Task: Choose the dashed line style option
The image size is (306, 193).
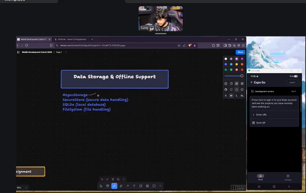Action: [231, 90]
